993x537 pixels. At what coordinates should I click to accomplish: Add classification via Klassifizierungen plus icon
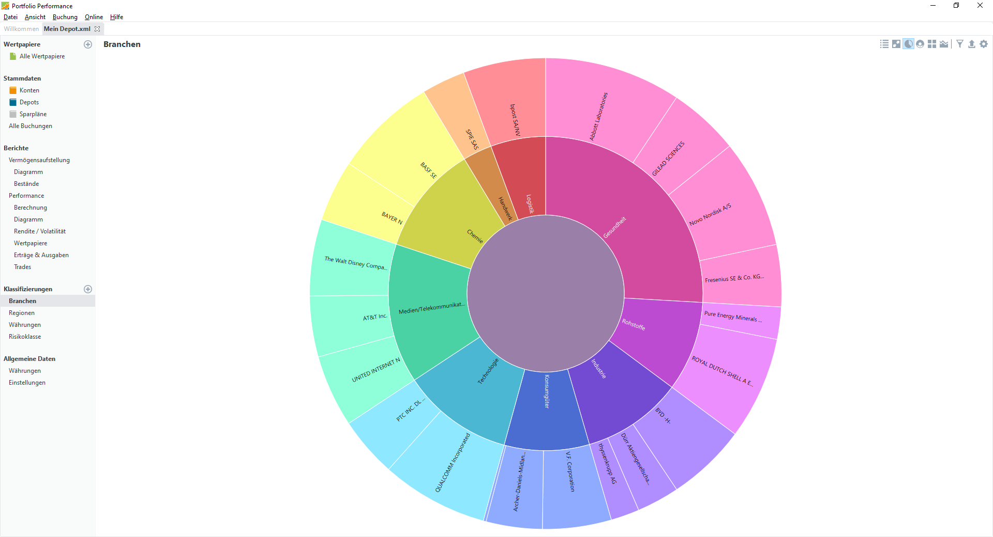coord(88,289)
